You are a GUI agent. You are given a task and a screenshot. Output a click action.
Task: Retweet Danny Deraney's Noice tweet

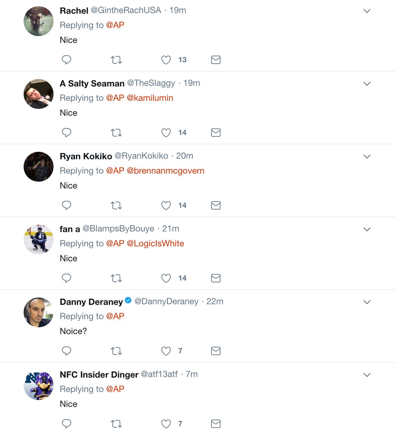(x=116, y=351)
